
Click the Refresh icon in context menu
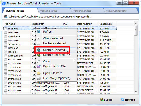39,32
